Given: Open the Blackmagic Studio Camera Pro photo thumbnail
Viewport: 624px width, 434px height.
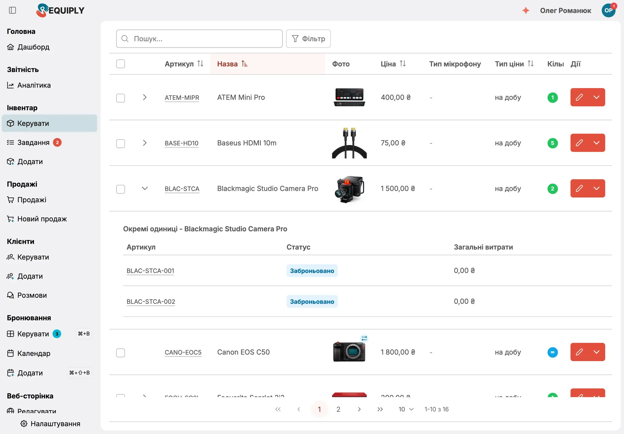Looking at the screenshot, I should 349,189.
